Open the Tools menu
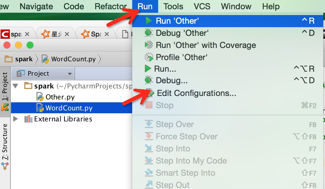325x189 pixels. click(173, 6)
